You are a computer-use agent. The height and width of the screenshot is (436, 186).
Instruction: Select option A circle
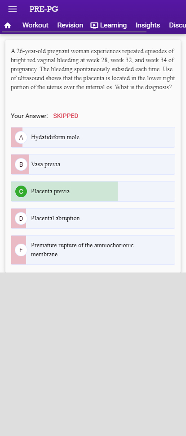[x=21, y=137]
